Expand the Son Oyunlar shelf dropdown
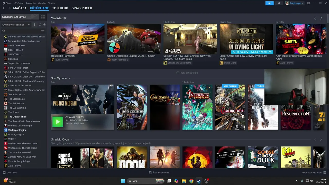The image size is (329, 185). pyautogui.click(x=69, y=78)
